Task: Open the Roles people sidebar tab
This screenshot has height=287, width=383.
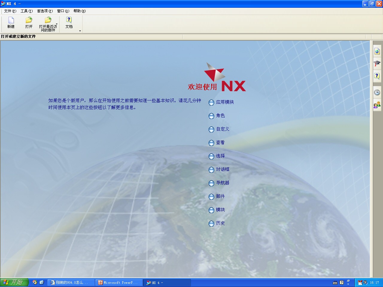Action: [x=377, y=105]
